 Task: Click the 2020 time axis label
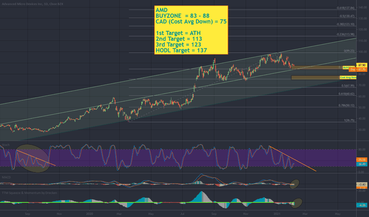pyautogui.click(x=89, y=214)
